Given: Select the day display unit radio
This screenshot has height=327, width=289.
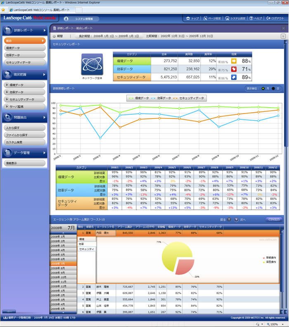Looking at the screenshot, I should [273, 89].
